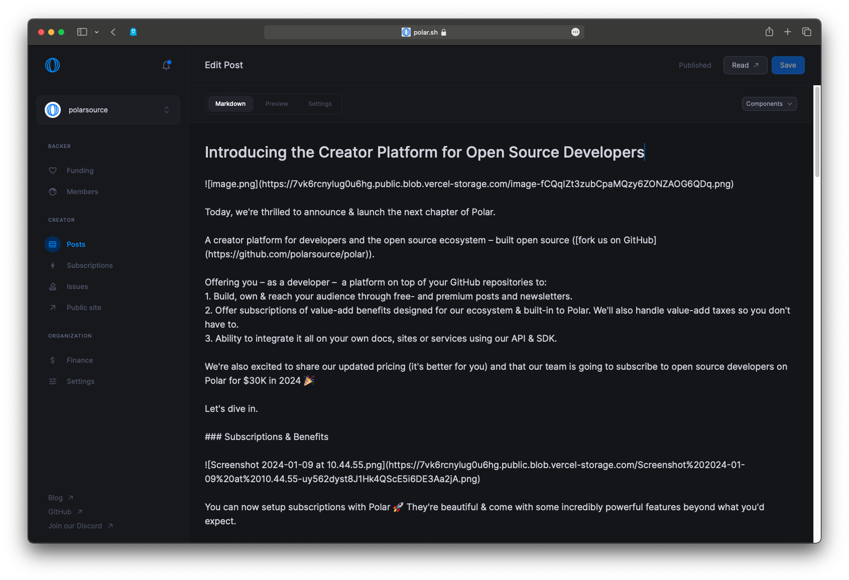
Task: Click the Read button
Action: (x=745, y=65)
